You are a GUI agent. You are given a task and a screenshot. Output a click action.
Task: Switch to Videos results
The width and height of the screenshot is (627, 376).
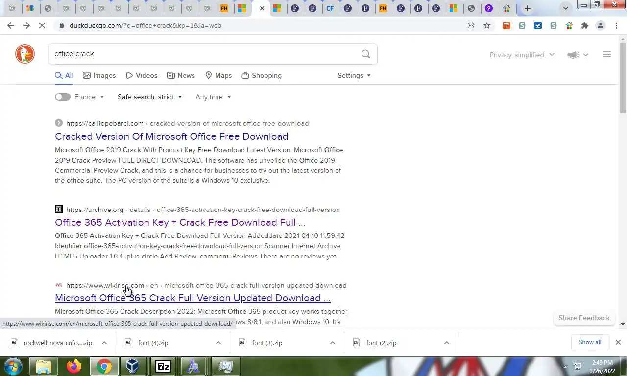(x=142, y=75)
